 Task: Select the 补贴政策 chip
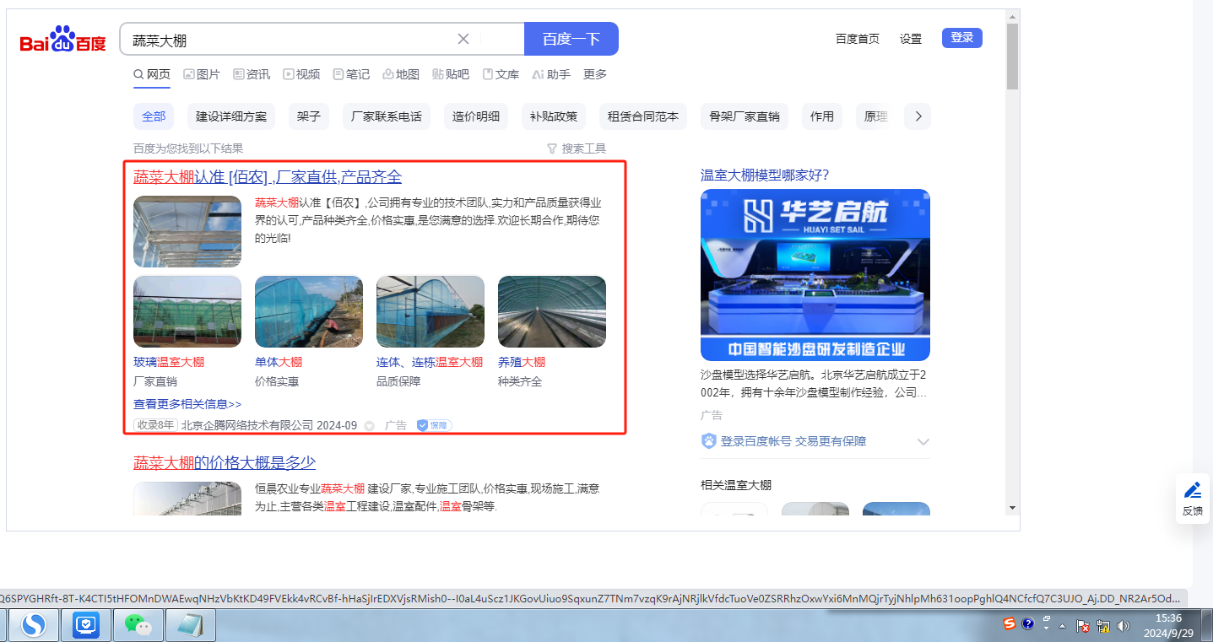[554, 116]
